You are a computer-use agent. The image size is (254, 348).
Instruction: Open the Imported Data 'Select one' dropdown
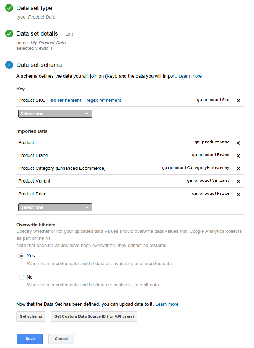click(55, 207)
